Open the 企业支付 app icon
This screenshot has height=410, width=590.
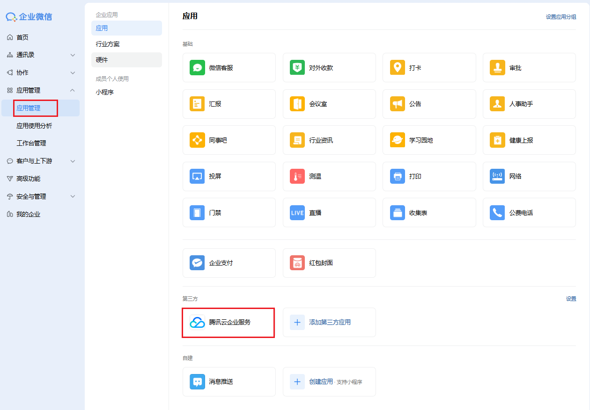[x=197, y=263]
